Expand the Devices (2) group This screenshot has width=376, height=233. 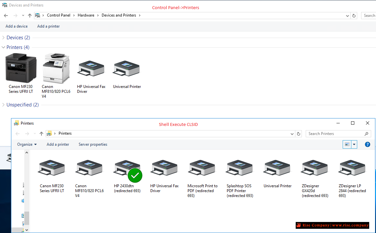point(3,37)
